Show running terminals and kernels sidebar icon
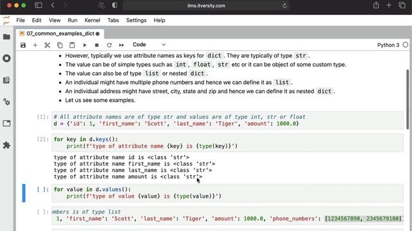 [x=6, y=58]
